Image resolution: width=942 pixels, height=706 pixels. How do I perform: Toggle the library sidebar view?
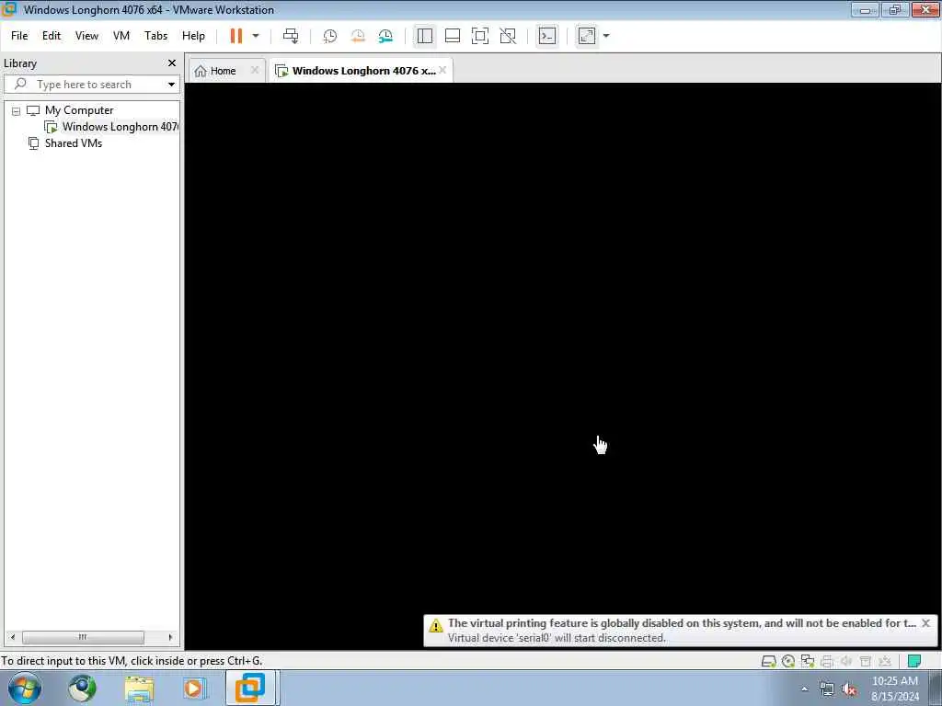pos(425,36)
